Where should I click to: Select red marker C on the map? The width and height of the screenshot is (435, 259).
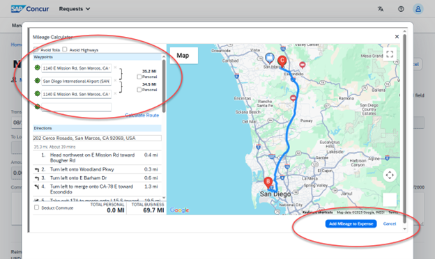(x=282, y=61)
